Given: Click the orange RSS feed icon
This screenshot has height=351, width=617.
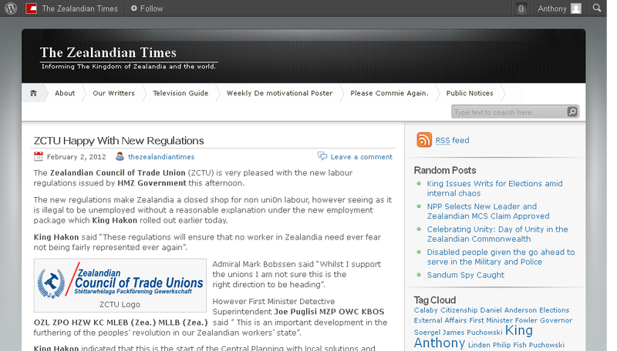Looking at the screenshot, I should pos(424,140).
